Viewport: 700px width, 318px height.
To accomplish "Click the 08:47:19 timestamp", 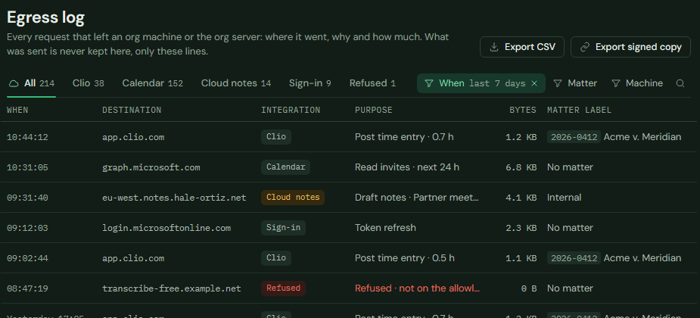I will [27, 288].
